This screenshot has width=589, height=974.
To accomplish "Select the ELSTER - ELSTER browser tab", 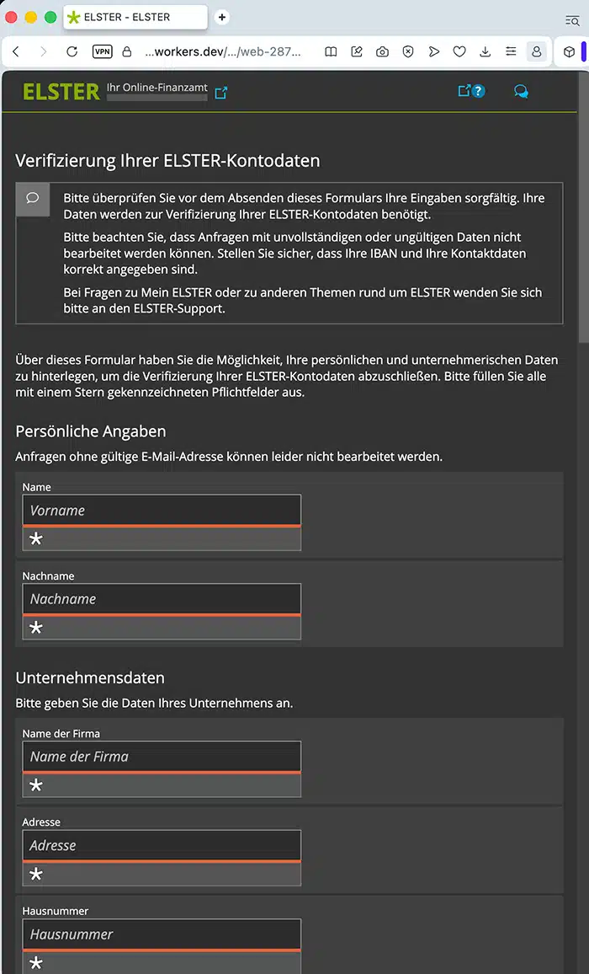I will coord(135,18).
